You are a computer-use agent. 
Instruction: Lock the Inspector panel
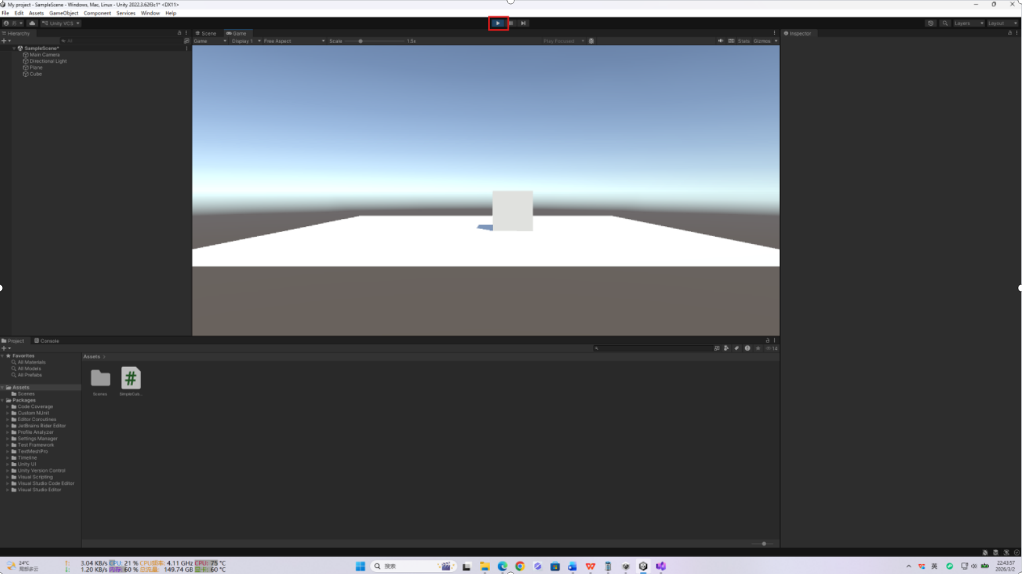click(x=1009, y=33)
